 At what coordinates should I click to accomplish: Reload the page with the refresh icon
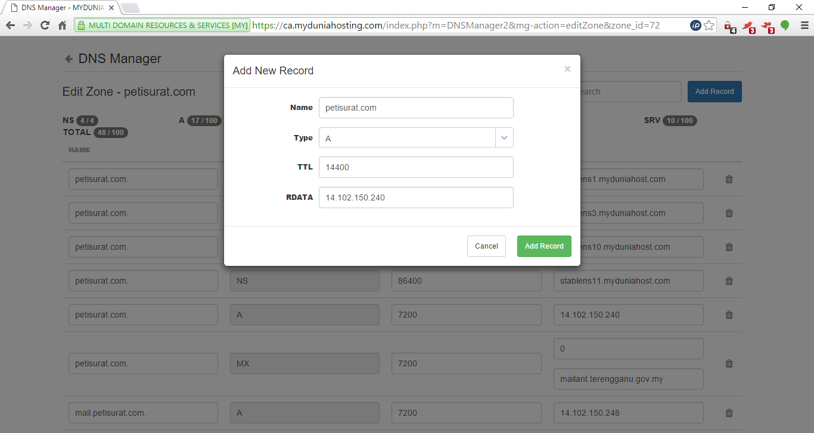point(45,26)
